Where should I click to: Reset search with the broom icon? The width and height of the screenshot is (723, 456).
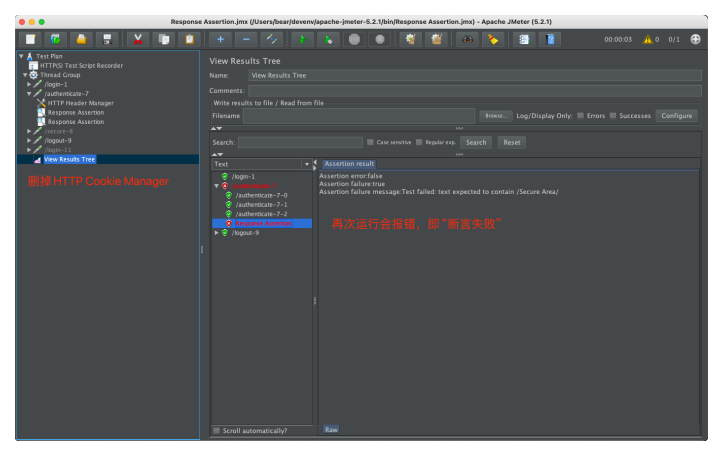click(493, 39)
